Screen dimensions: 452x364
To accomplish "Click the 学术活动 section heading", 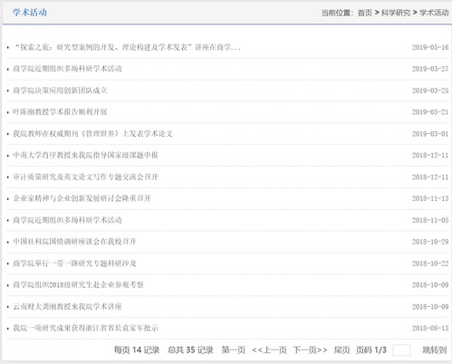I will pos(30,13).
